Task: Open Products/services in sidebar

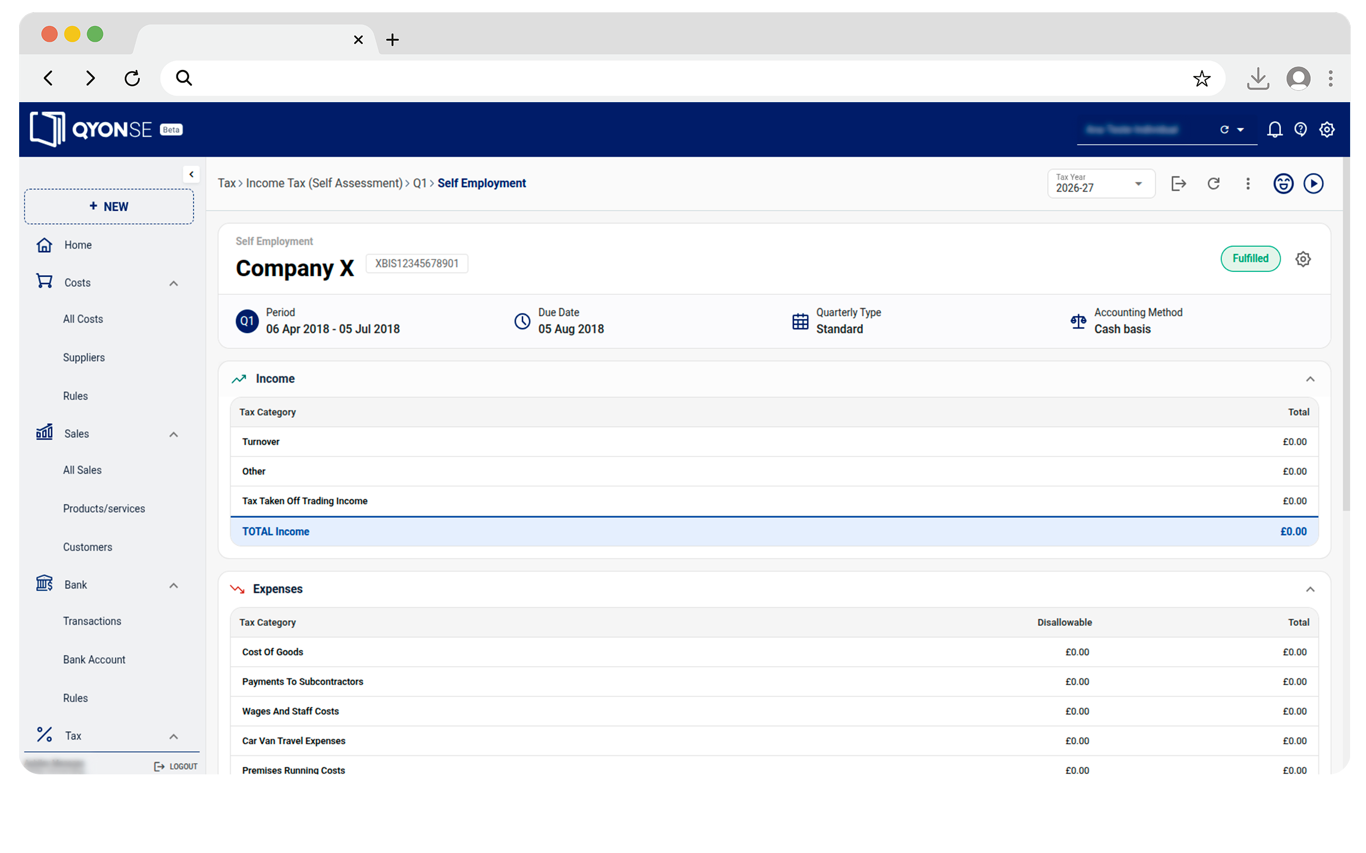Action: coord(104,508)
